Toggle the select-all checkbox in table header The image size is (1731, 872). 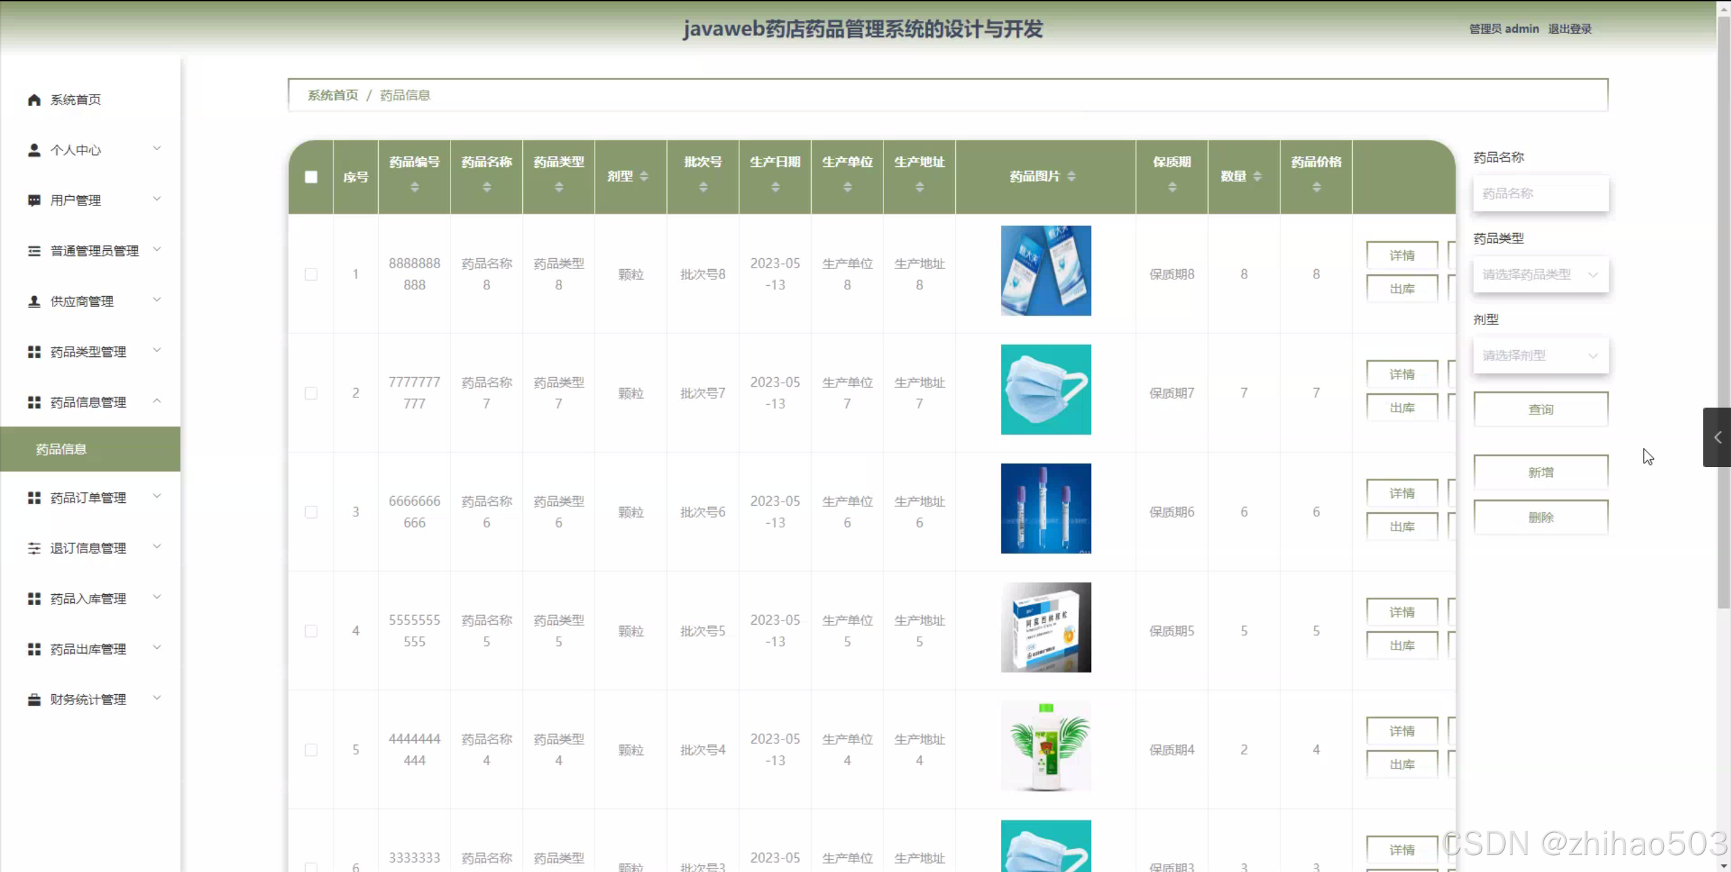click(x=311, y=177)
